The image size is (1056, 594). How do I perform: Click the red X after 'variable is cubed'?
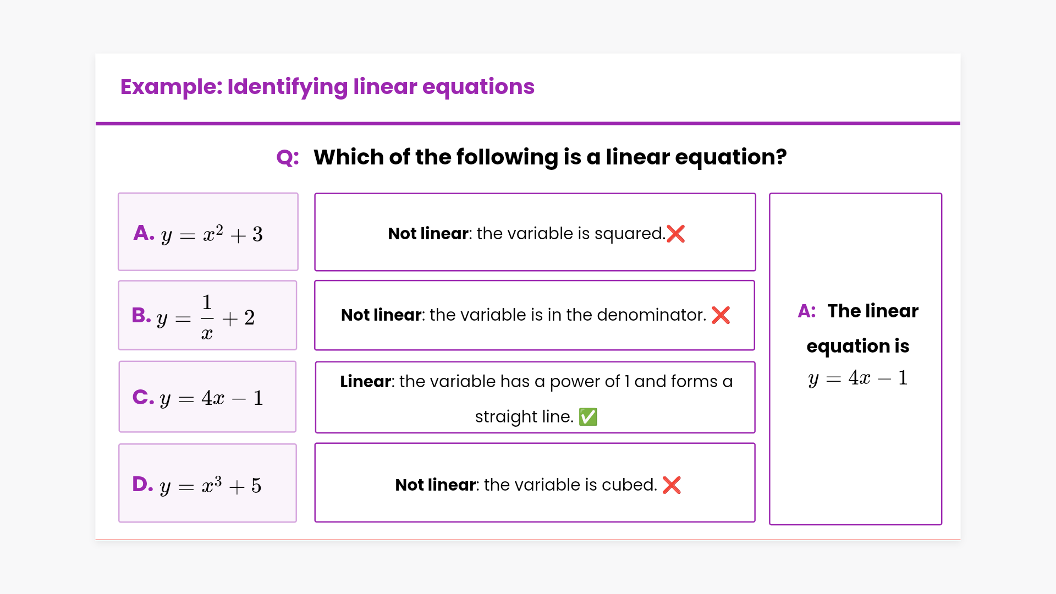coord(672,485)
